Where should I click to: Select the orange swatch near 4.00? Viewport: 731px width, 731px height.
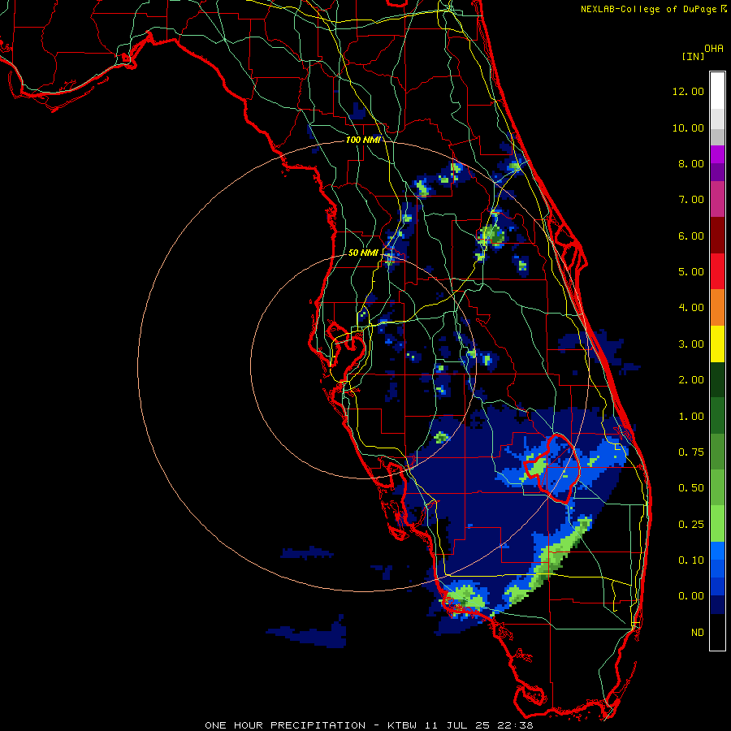(x=717, y=308)
